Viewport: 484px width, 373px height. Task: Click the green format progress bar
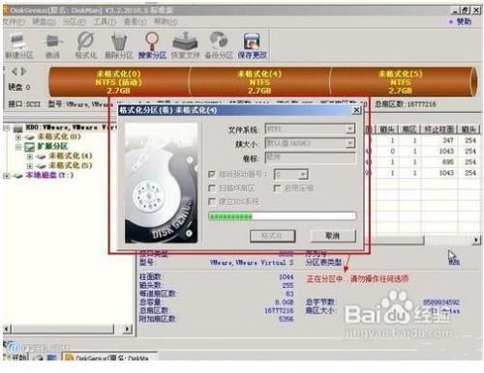283,216
